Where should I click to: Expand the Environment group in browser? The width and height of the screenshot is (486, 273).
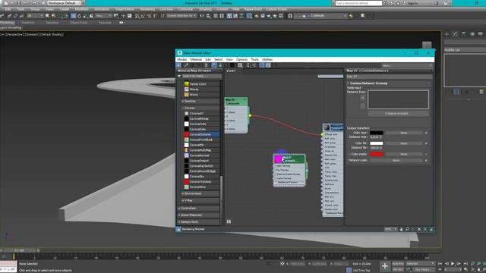coord(200,193)
